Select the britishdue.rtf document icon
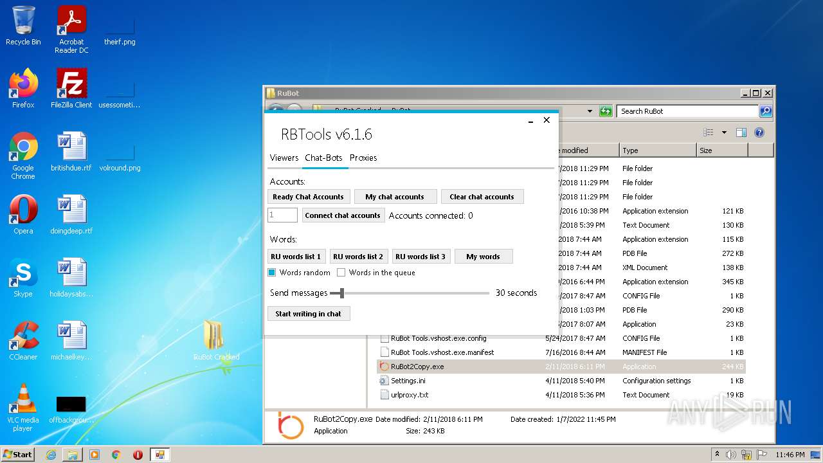This screenshot has width=823, height=463. 71,151
